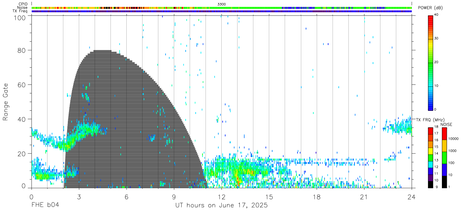This screenshot has height=213, width=463.
Task: Click the 24 tick label on UT hours axis
Action: (x=412, y=197)
